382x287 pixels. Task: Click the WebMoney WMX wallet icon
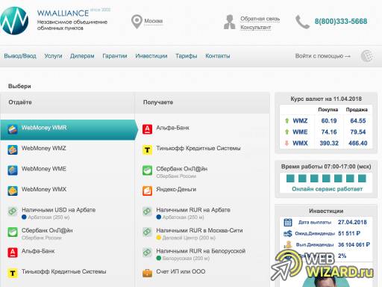(13, 191)
